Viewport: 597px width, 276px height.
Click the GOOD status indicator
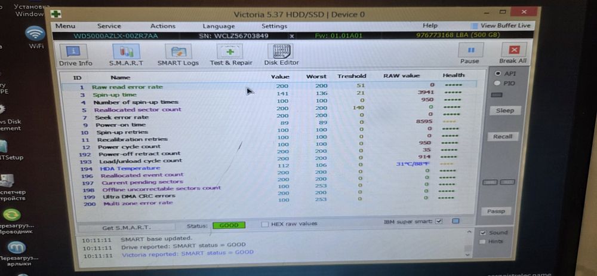point(229,225)
